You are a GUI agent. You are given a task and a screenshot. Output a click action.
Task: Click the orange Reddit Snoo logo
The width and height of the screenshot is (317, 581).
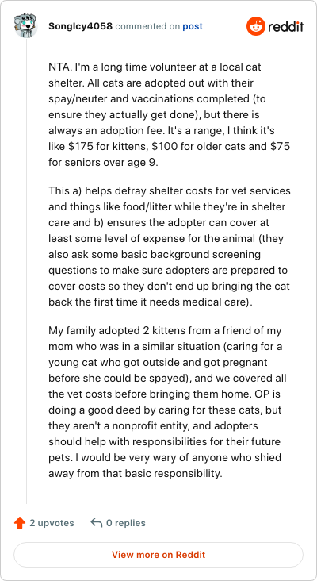click(256, 26)
